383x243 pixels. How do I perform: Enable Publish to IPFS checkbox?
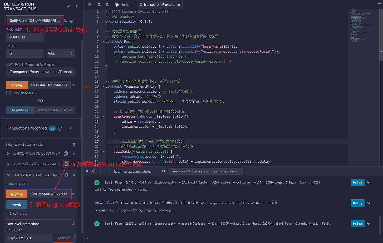8,93
